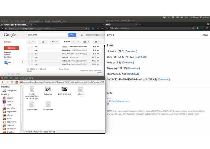Open Help menu in file manager
Image resolution: width=210 pixels, height=149 pixels.
[x=31, y=78]
